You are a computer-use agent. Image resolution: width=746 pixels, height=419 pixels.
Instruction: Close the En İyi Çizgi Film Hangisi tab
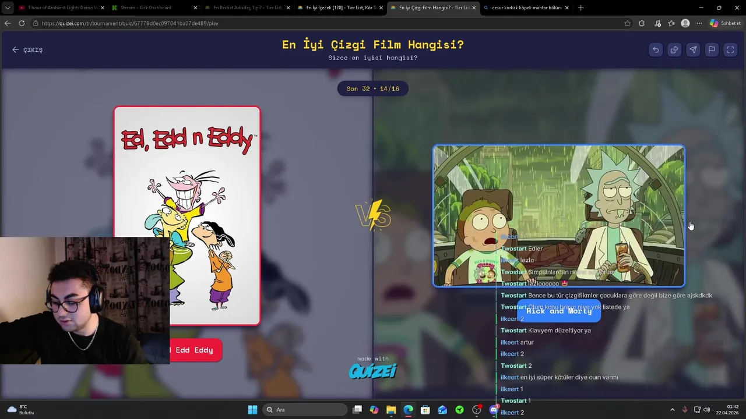(x=474, y=8)
